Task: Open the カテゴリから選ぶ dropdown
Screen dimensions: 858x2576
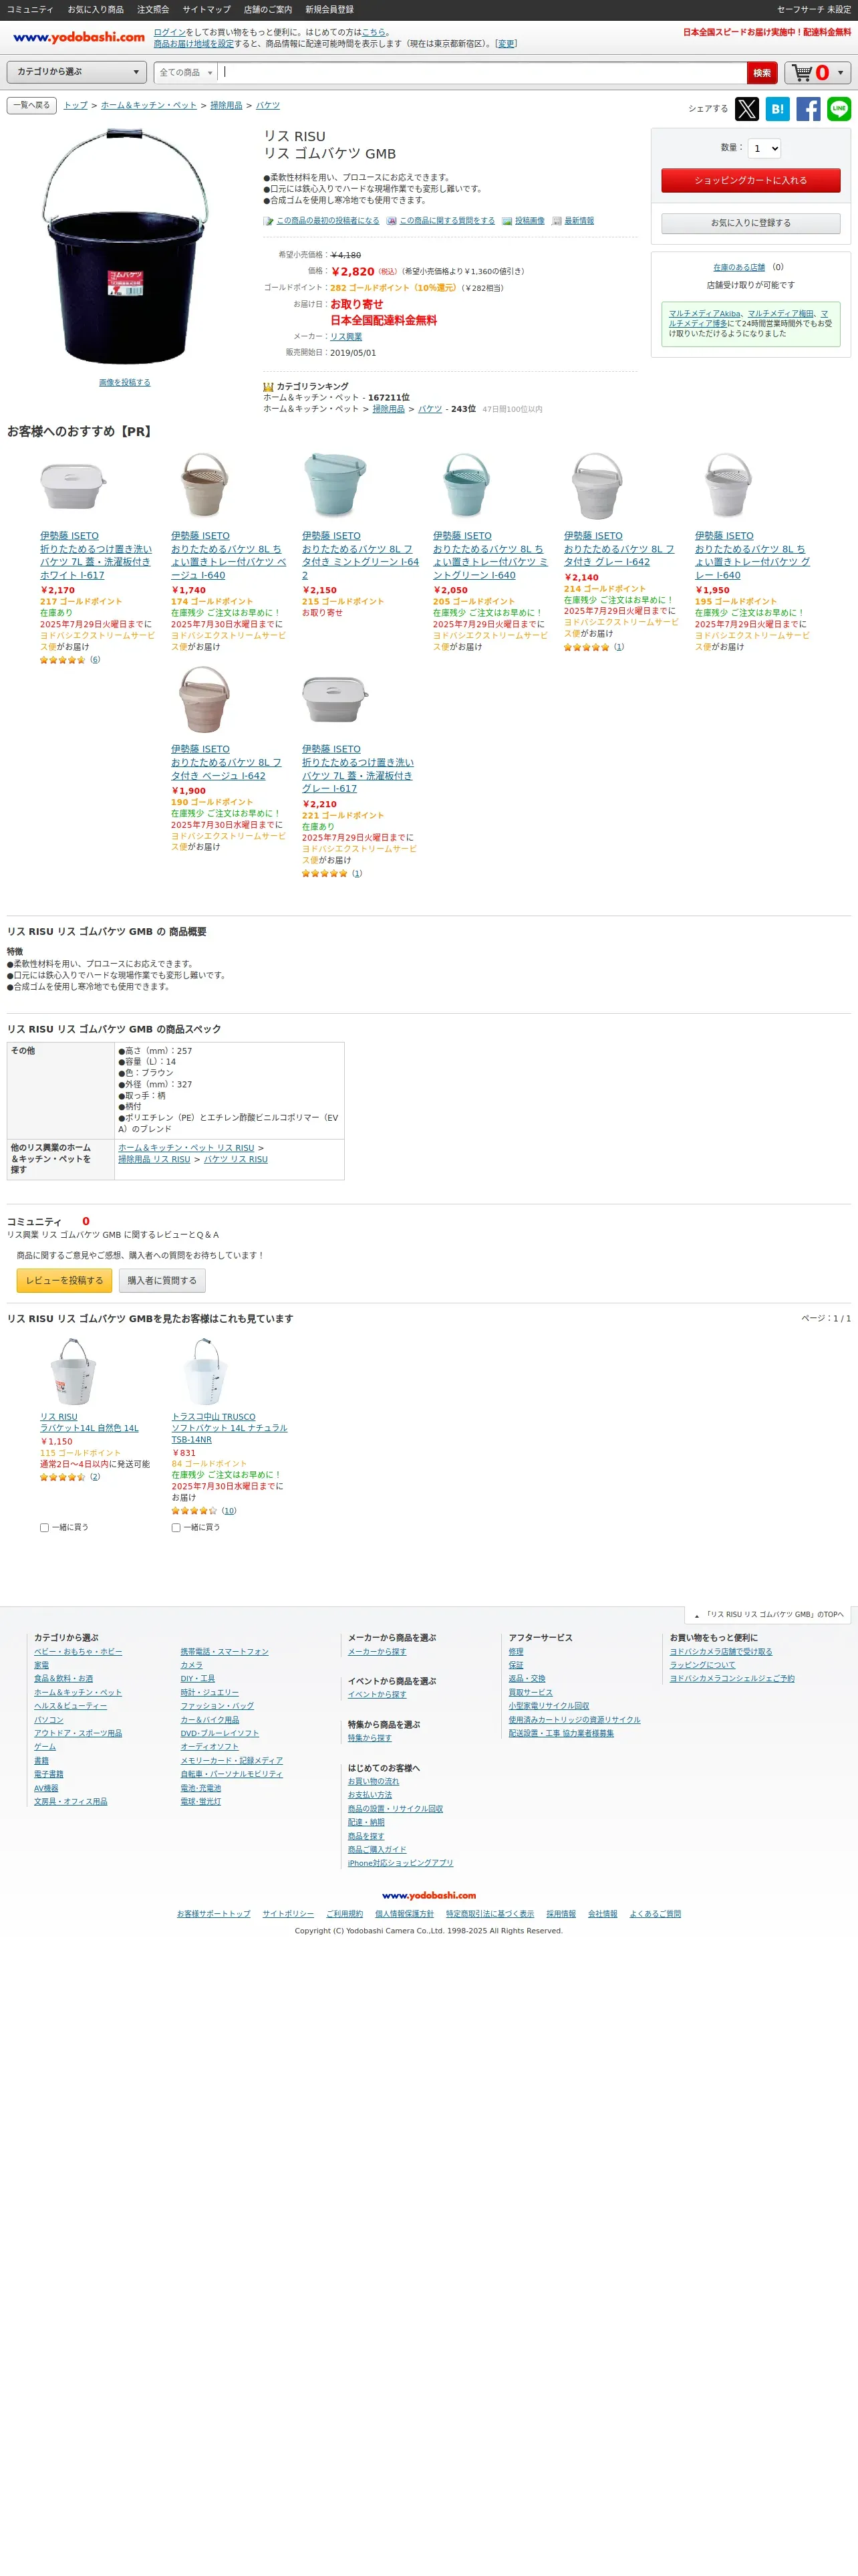Action: coord(77,72)
